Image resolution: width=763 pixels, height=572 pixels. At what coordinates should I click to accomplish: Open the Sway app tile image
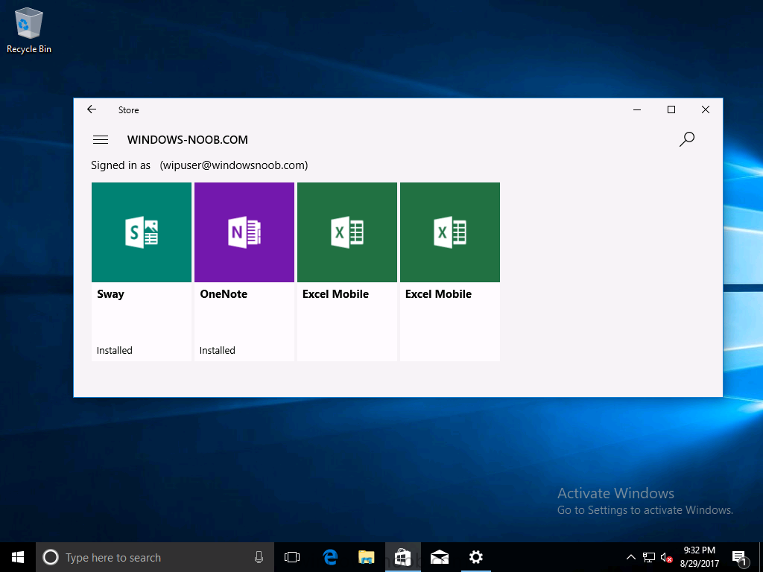[x=142, y=232]
